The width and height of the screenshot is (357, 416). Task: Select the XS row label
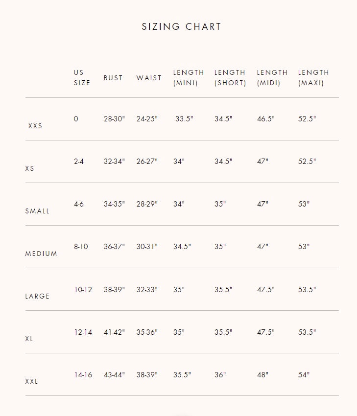30,168
